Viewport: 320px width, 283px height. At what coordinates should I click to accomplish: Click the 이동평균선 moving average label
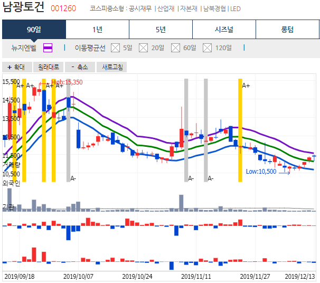[x=90, y=48]
